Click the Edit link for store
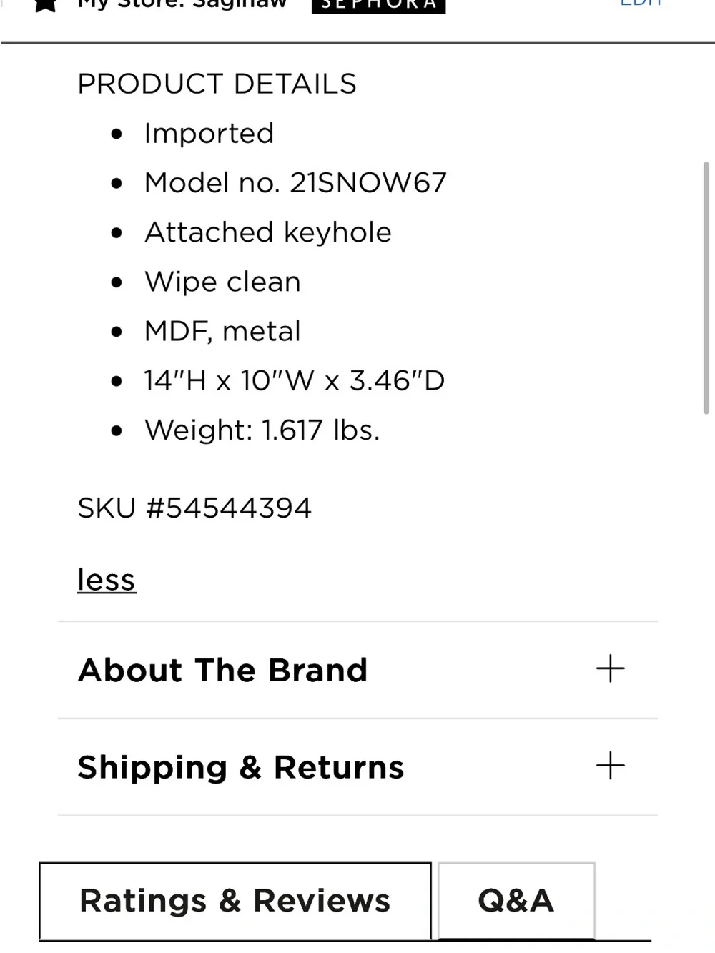This screenshot has height=953, width=715. click(x=641, y=4)
